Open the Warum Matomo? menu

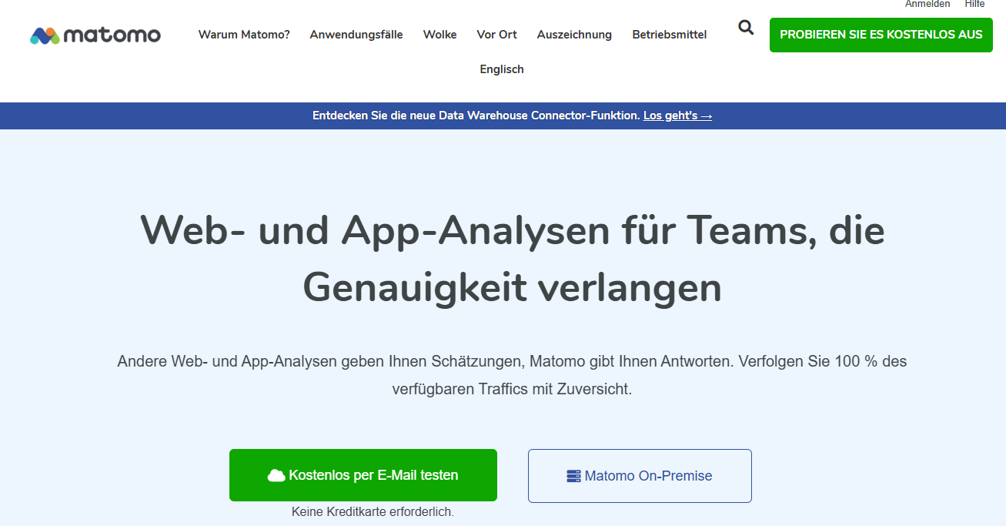pos(244,35)
